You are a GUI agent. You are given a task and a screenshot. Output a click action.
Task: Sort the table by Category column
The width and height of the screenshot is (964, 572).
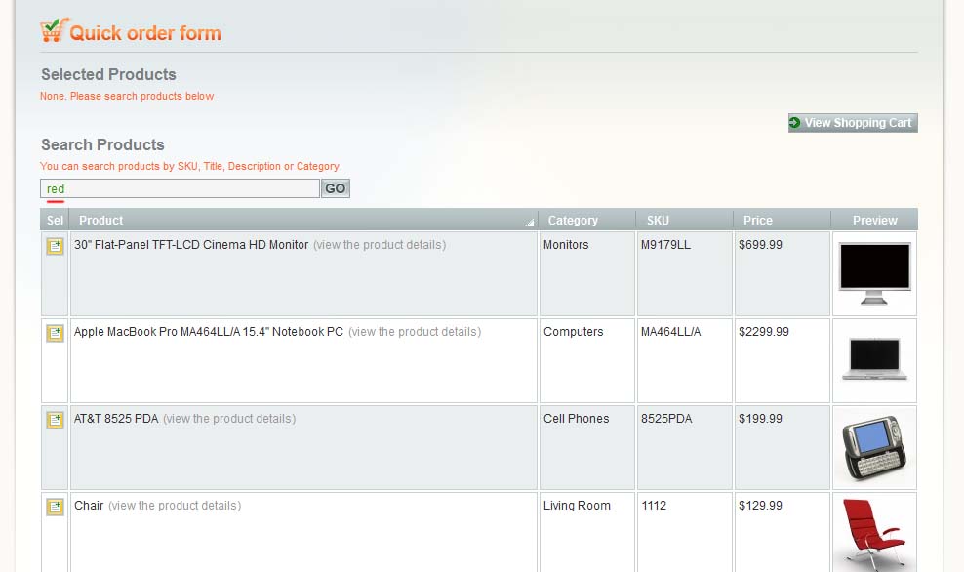573,221
